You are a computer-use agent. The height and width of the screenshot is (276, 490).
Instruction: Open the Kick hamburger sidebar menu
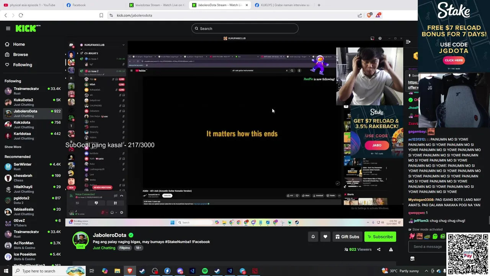pyautogui.click(x=8, y=28)
